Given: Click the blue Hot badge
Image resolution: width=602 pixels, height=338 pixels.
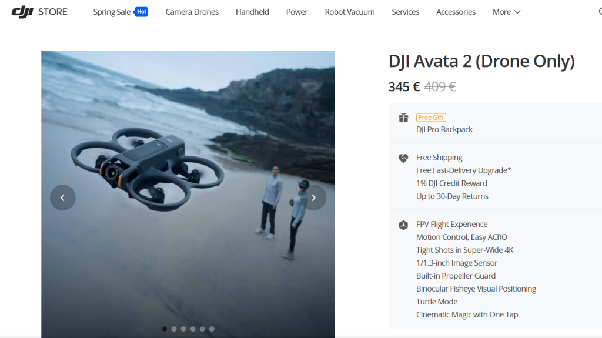Looking at the screenshot, I should [141, 11].
